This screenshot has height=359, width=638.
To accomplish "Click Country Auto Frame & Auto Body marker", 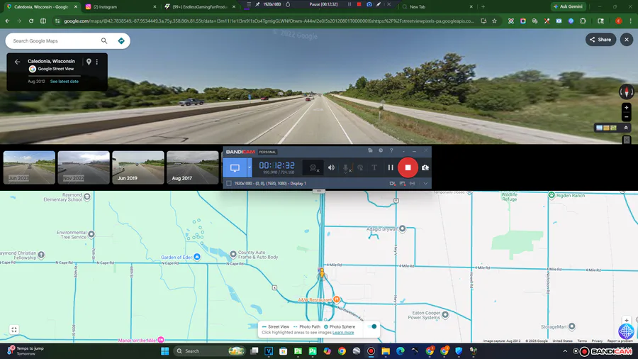I will click(233, 255).
